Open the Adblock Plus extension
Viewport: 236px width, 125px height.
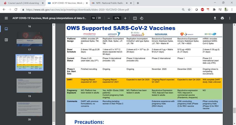[x=202, y=10]
